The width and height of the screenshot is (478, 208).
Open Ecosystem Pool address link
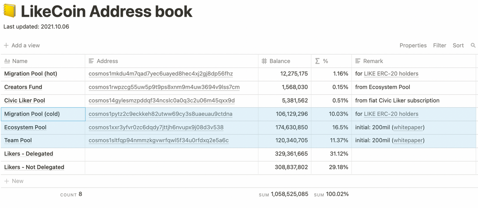click(156, 127)
